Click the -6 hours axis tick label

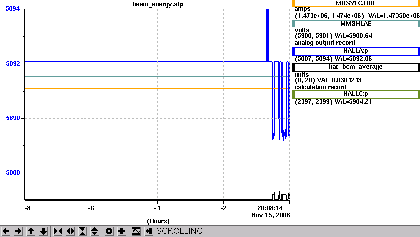point(91,208)
